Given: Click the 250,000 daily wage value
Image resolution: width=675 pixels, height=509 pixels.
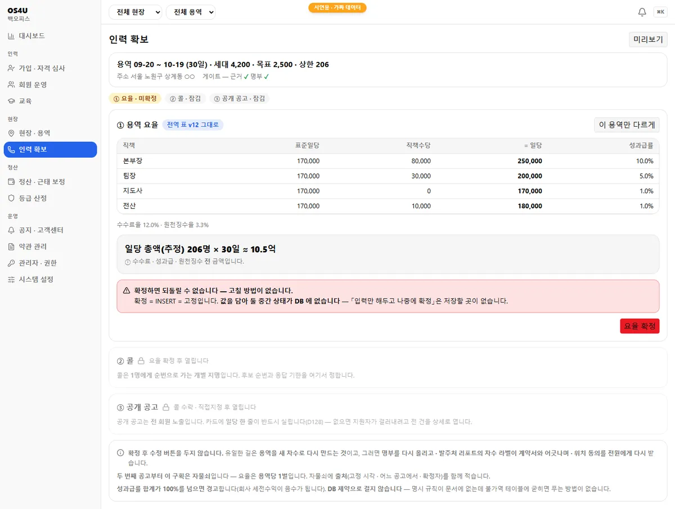Looking at the screenshot, I should pos(530,161).
